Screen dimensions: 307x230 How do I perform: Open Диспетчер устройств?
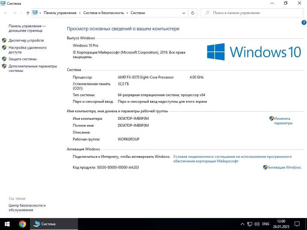(26, 40)
